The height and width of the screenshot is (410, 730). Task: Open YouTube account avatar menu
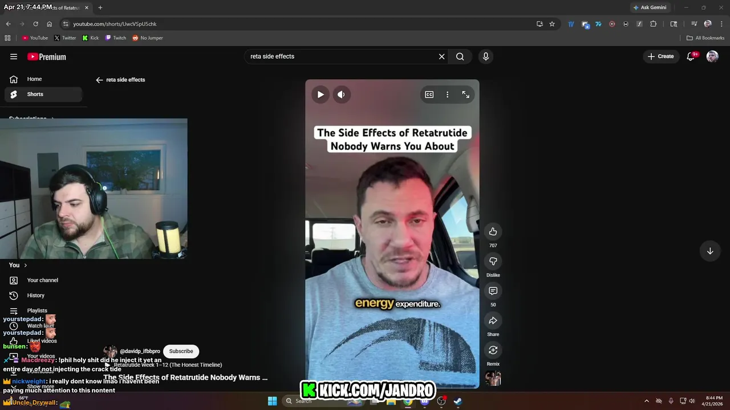pos(712,56)
